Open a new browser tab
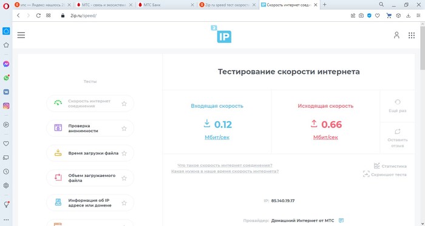 coord(325,4)
